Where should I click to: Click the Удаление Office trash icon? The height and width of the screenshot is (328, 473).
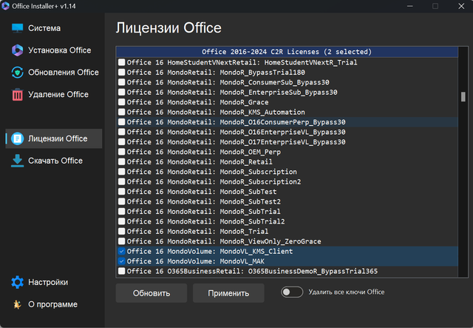17,94
